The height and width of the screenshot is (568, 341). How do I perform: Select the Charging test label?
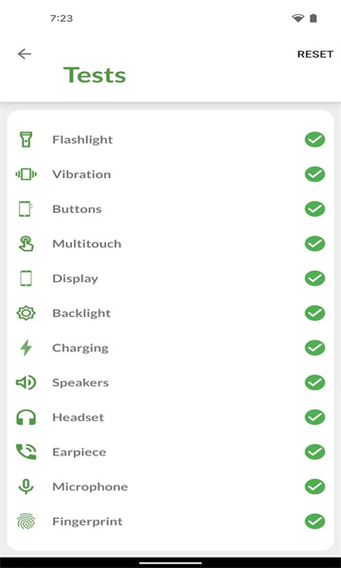[81, 348]
